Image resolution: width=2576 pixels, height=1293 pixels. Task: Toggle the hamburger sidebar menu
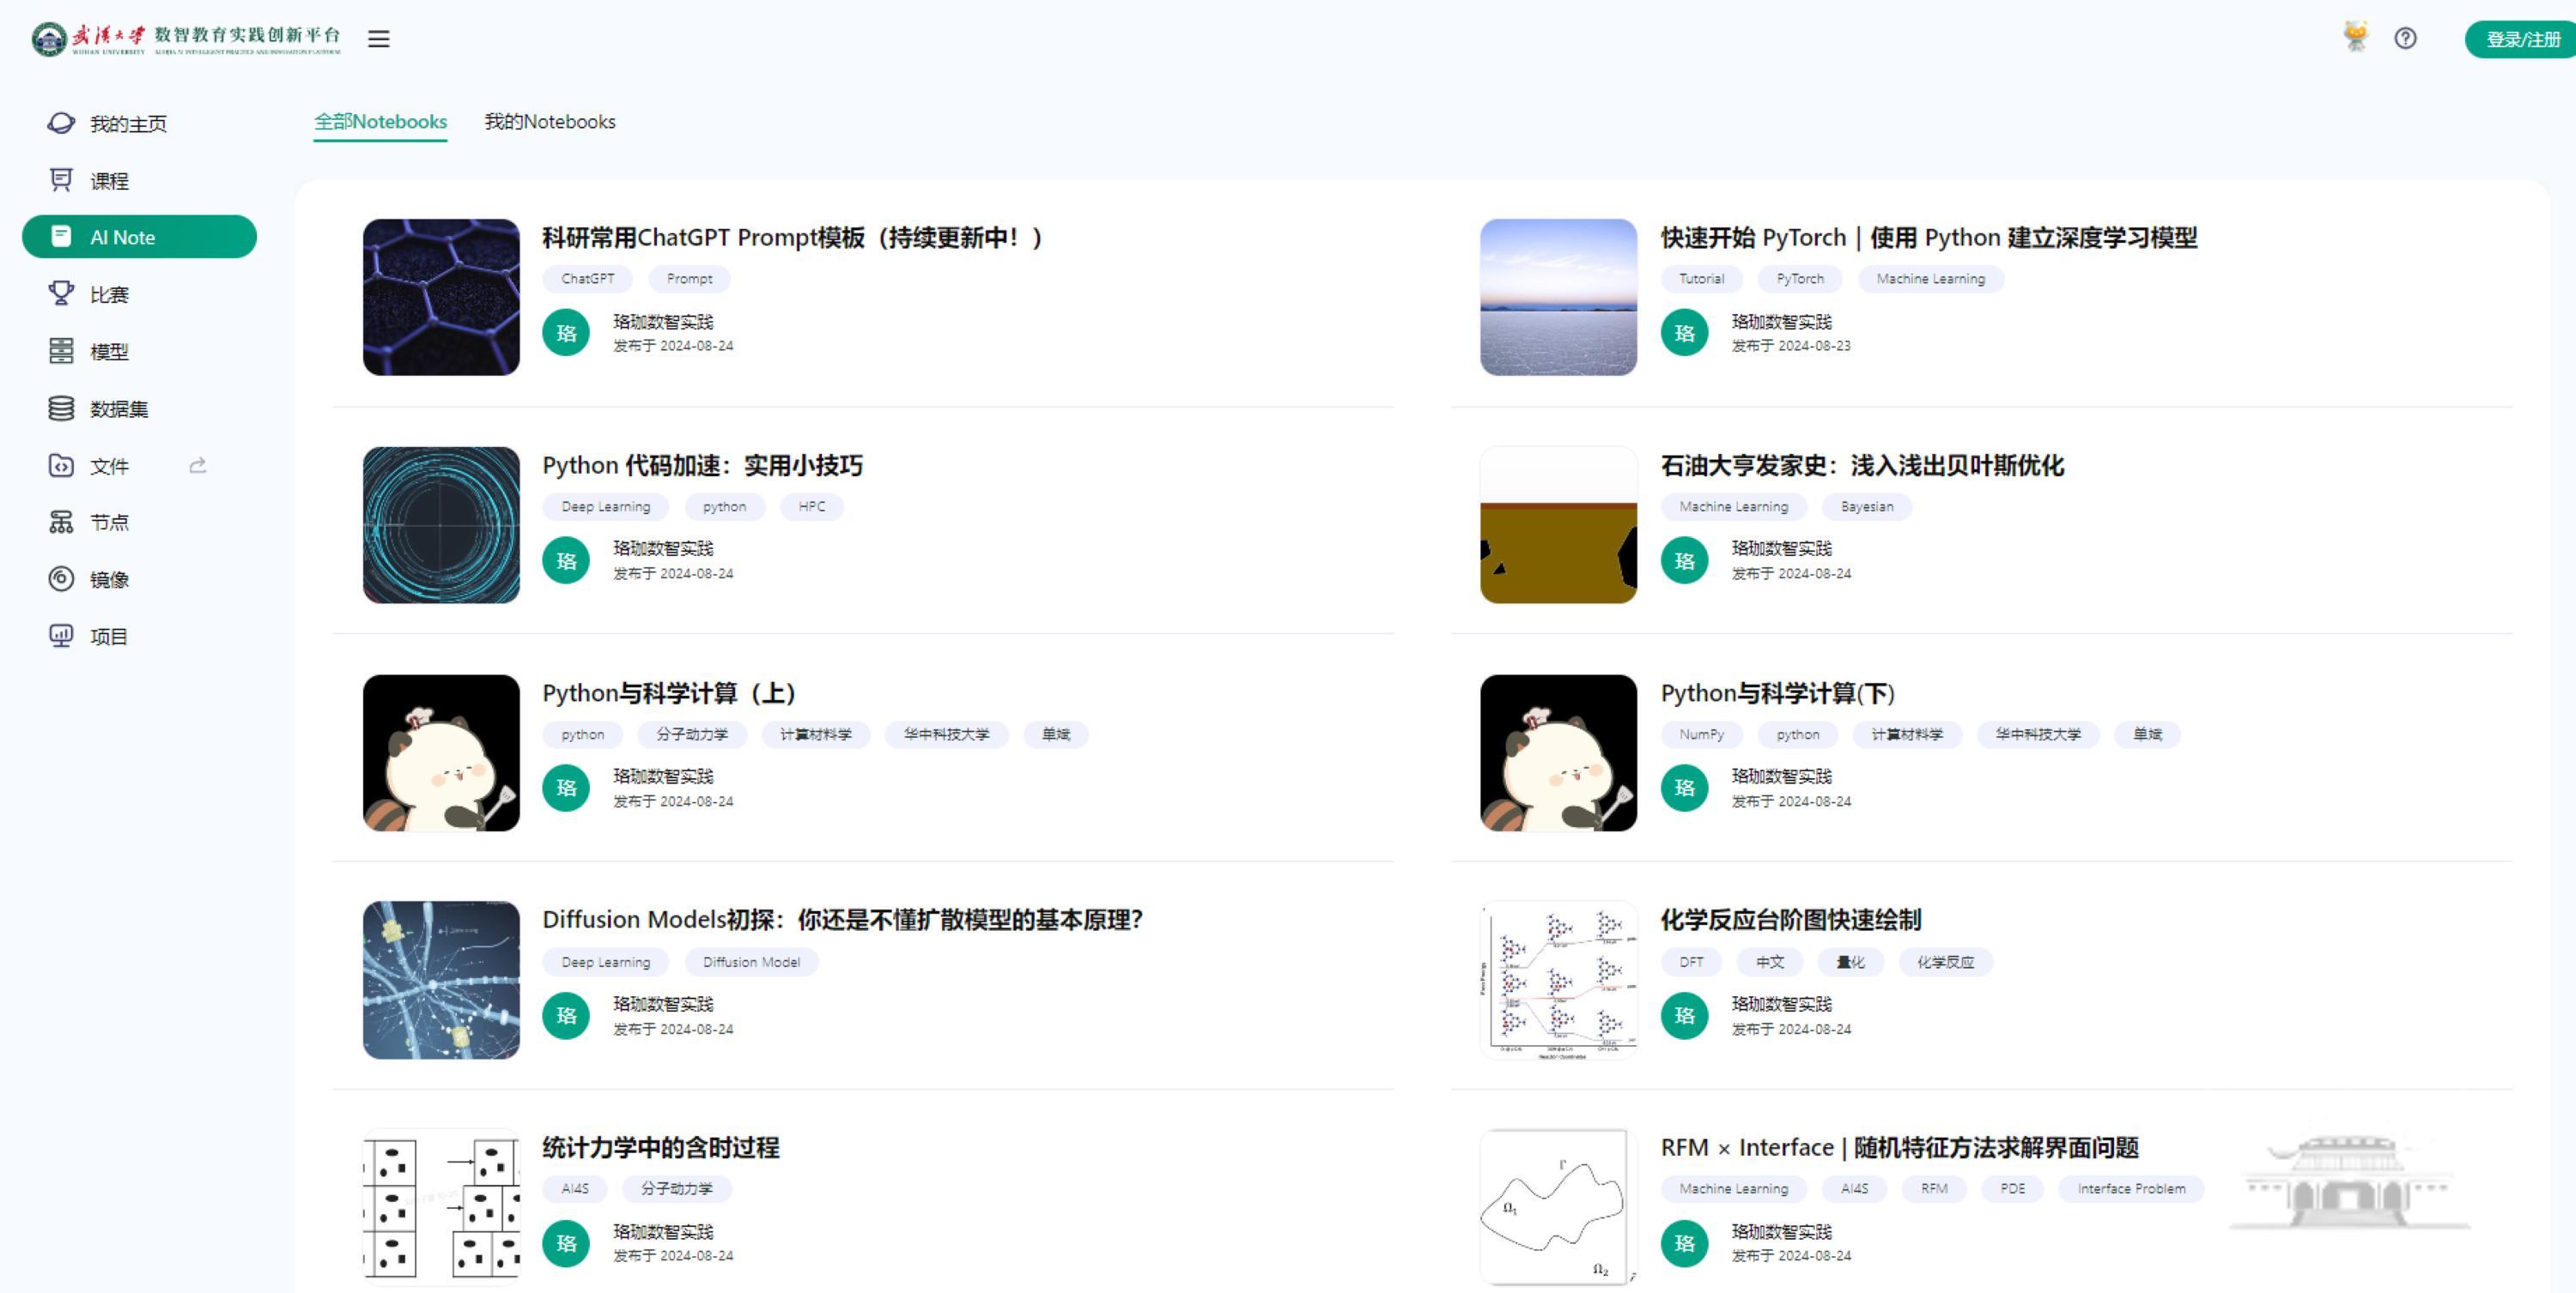pyautogui.click(x=378, y=39)
